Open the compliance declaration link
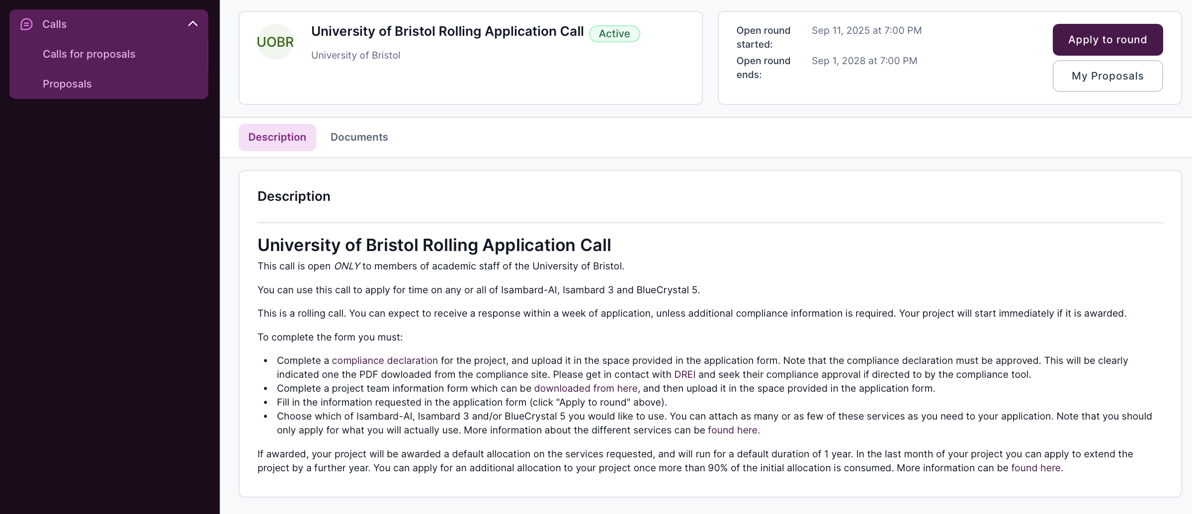 (x=384, y=360)
